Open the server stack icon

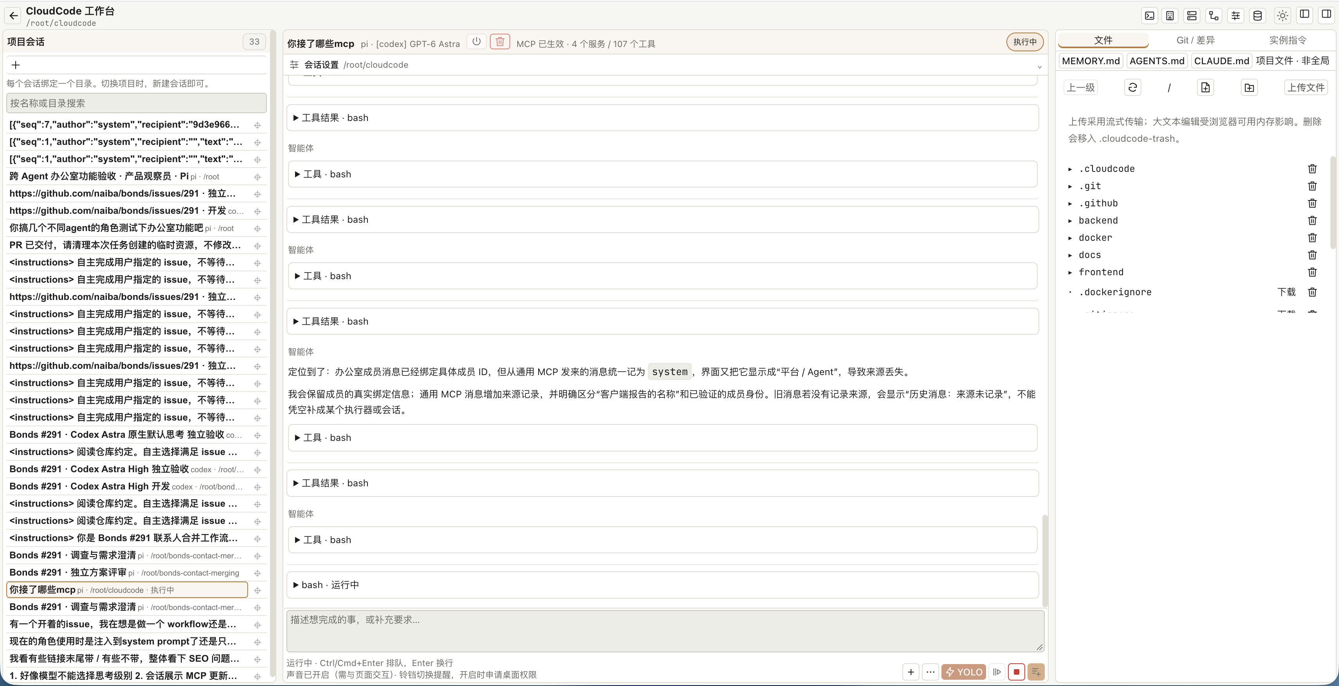pos(1192,16)
